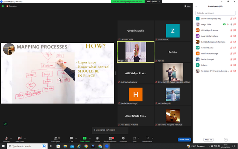Click the taskbar search box
This screenshot has height=149, width=238.
27,146
